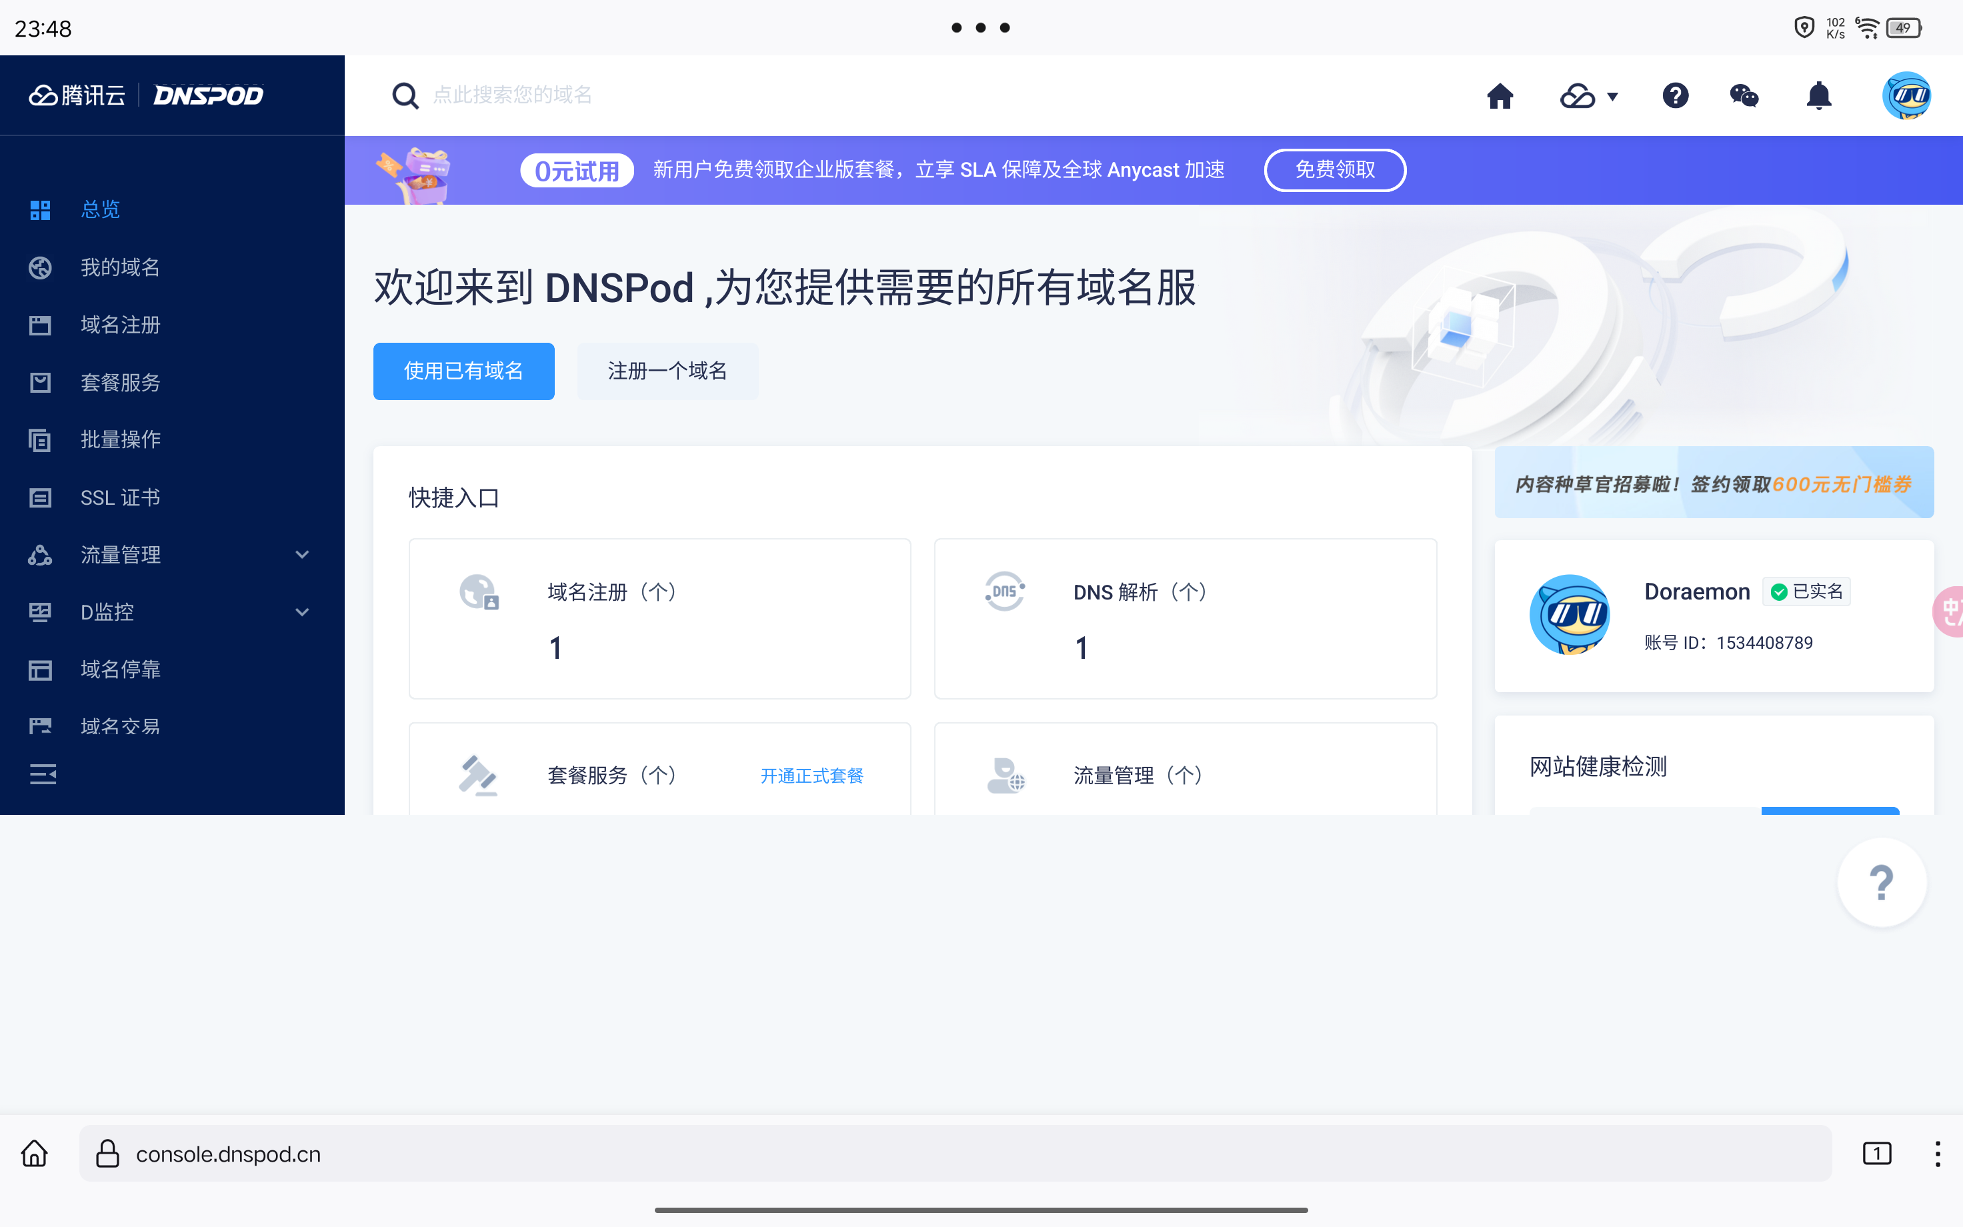Open the SSL 证书 panel
This screenshot has width=1963, height=1227.
pos(119,497)
